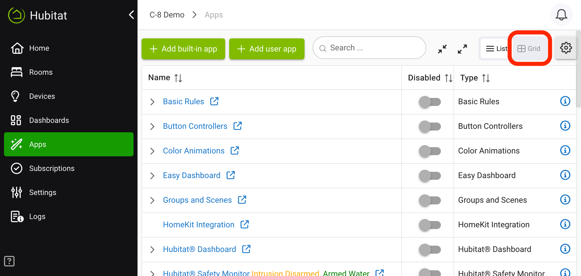Open Logs in the sidebar
Viewport: 581px width, 276px height.
coord(69,216)
